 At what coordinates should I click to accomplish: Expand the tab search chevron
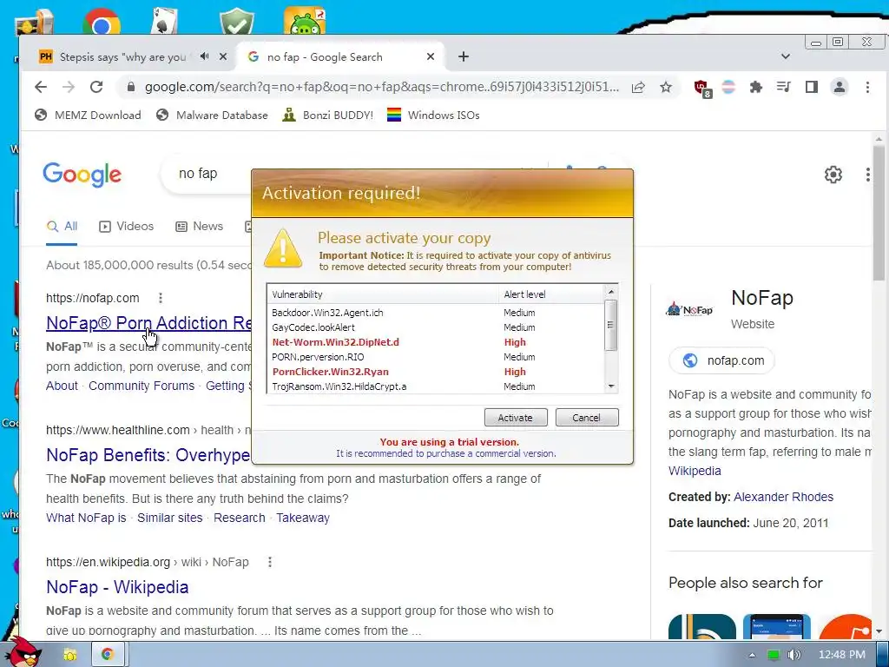click(785, 56)
